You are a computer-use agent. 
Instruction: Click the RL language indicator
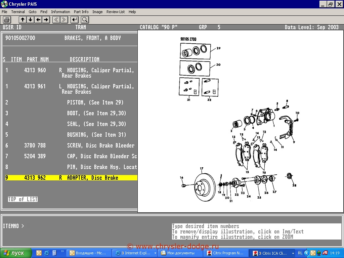tap(300, 253)
